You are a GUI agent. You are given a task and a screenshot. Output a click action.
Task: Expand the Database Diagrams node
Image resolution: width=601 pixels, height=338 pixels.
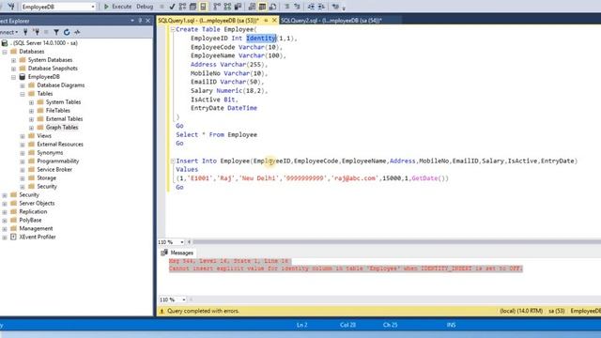pyautogui.click(x=23, y=85)
